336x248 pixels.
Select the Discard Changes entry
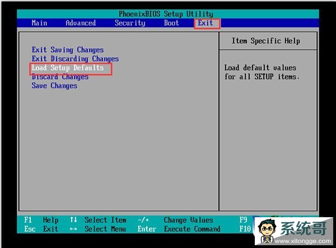point(60,77)
